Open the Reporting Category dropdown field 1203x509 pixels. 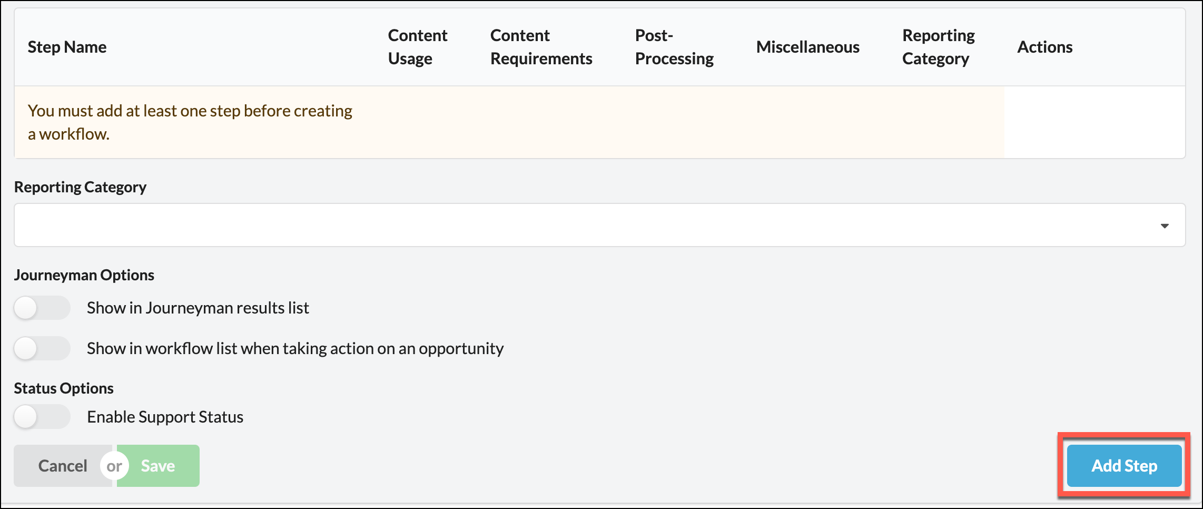click(579, 225)
